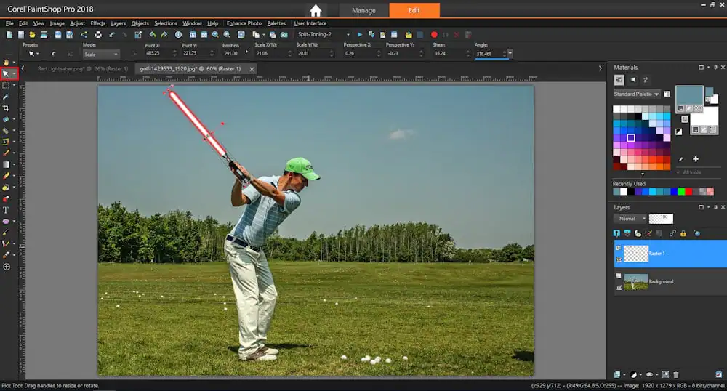
Task: Open the Mode dropdown set to Scale
Action: pyautogui.click(x=100, y=54)
